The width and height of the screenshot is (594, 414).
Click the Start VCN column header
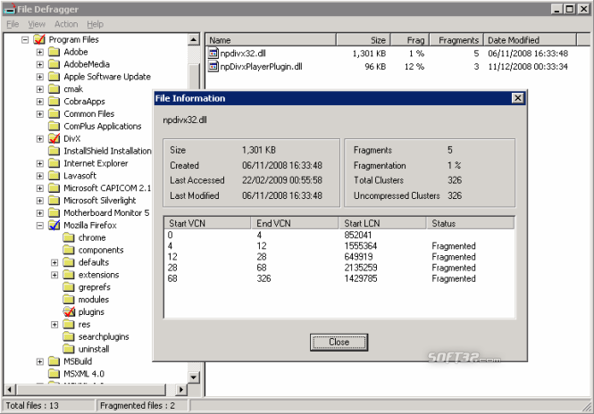(207, 223)
